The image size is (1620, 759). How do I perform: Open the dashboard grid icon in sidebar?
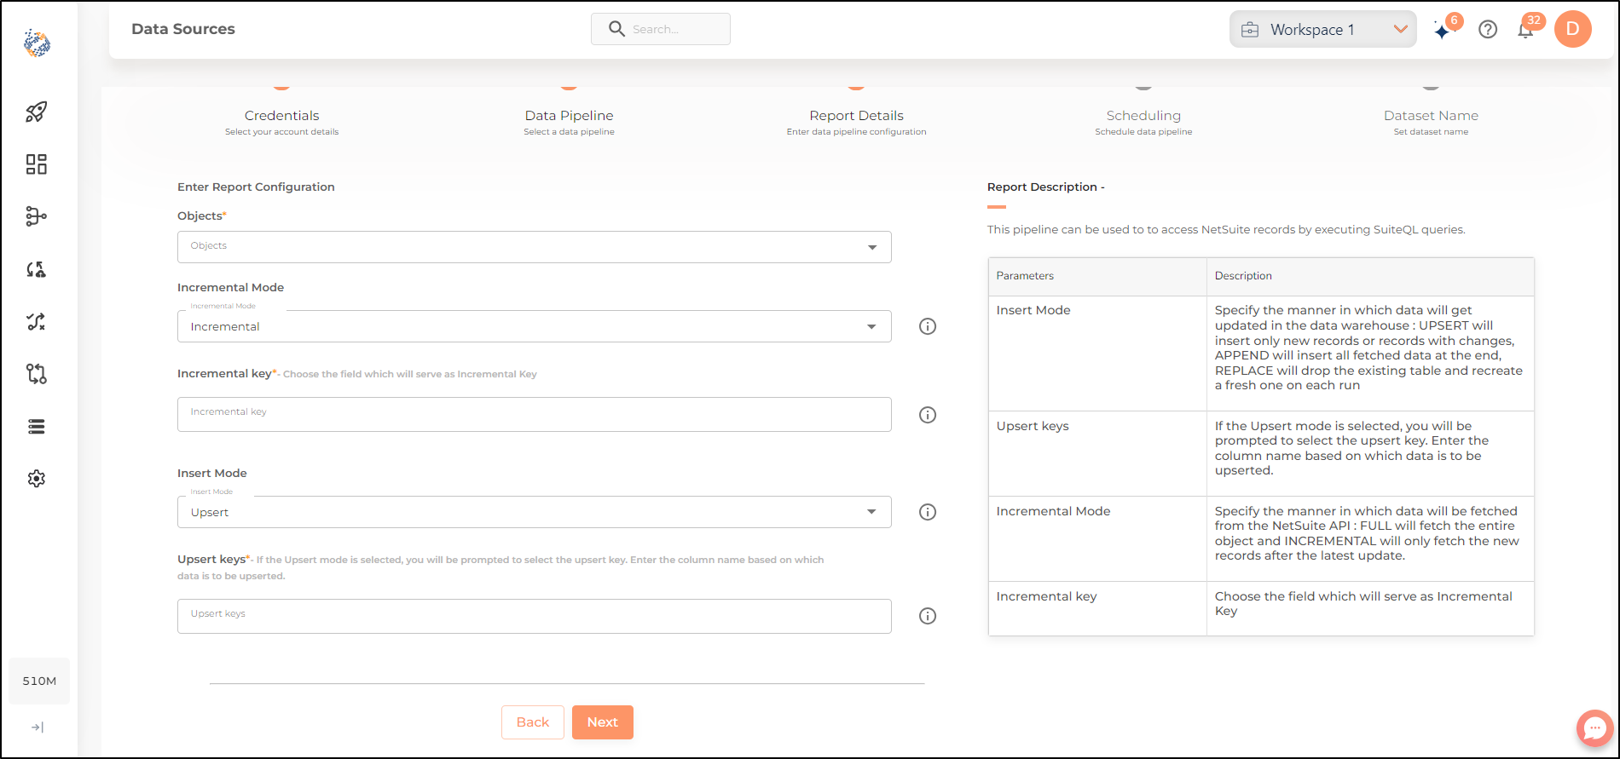pyautogui.click(x=37, y=164)
